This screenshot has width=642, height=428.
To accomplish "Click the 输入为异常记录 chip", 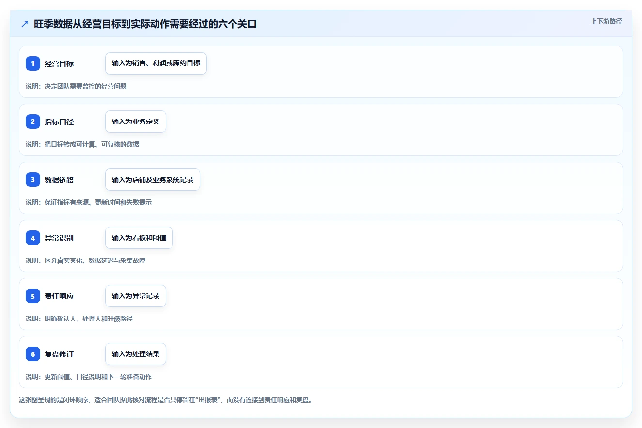I will pos(136,296).
